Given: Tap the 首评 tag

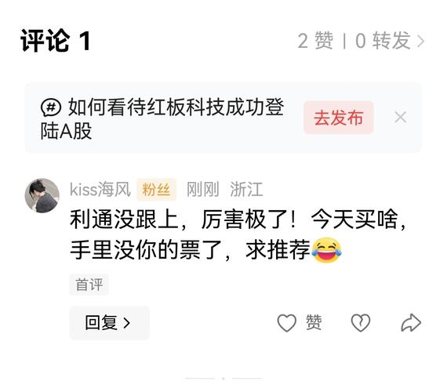Looking at the screenshot, I should pyautogui.click(x=89, y=285).
